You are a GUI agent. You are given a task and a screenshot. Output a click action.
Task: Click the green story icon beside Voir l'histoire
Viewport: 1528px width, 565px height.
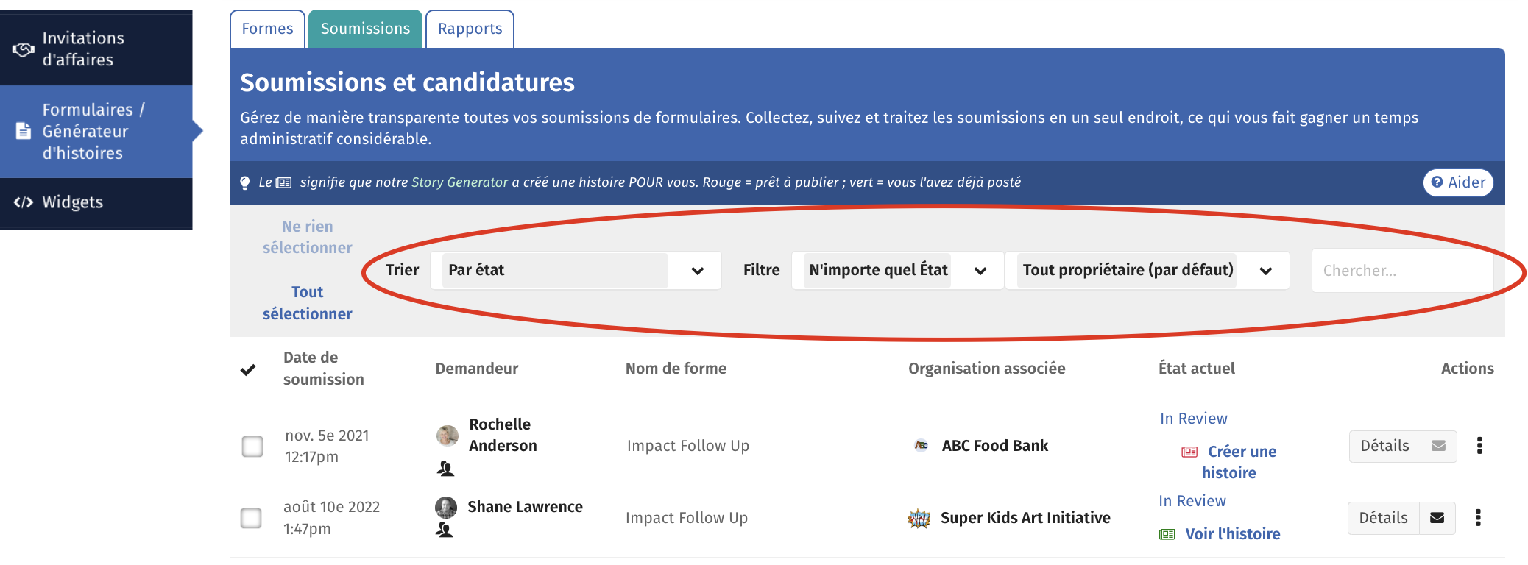[x=1167, y=534]
